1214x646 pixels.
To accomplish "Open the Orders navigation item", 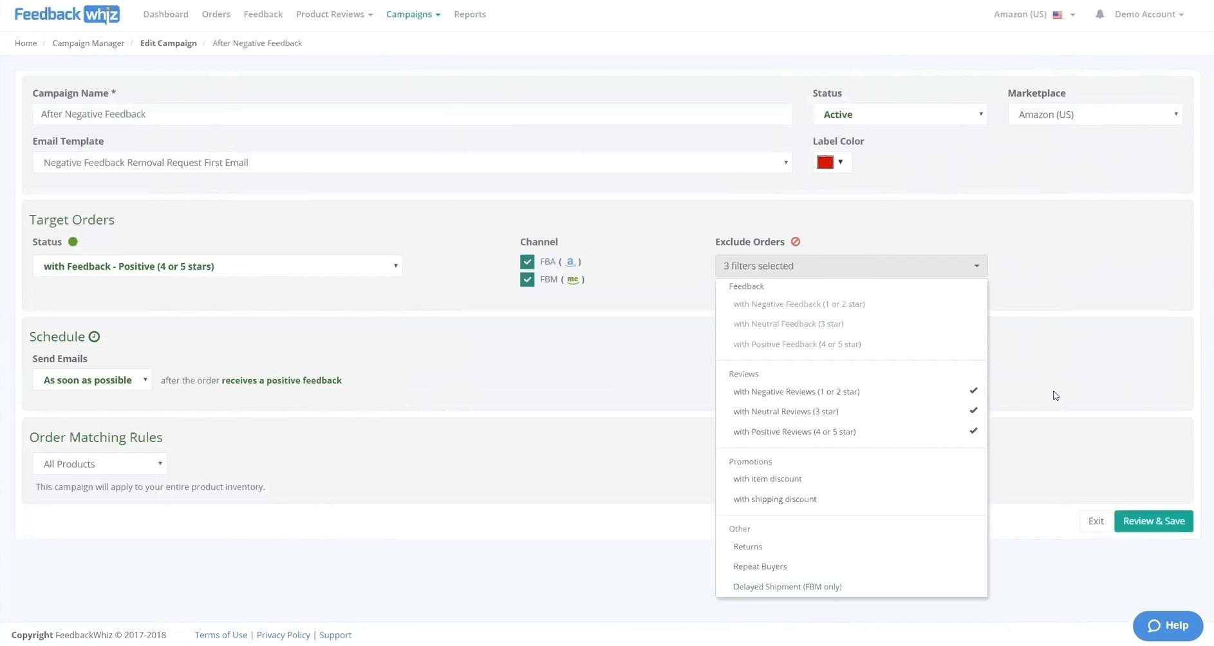I will pyautogui.click(x=216, y=14).
